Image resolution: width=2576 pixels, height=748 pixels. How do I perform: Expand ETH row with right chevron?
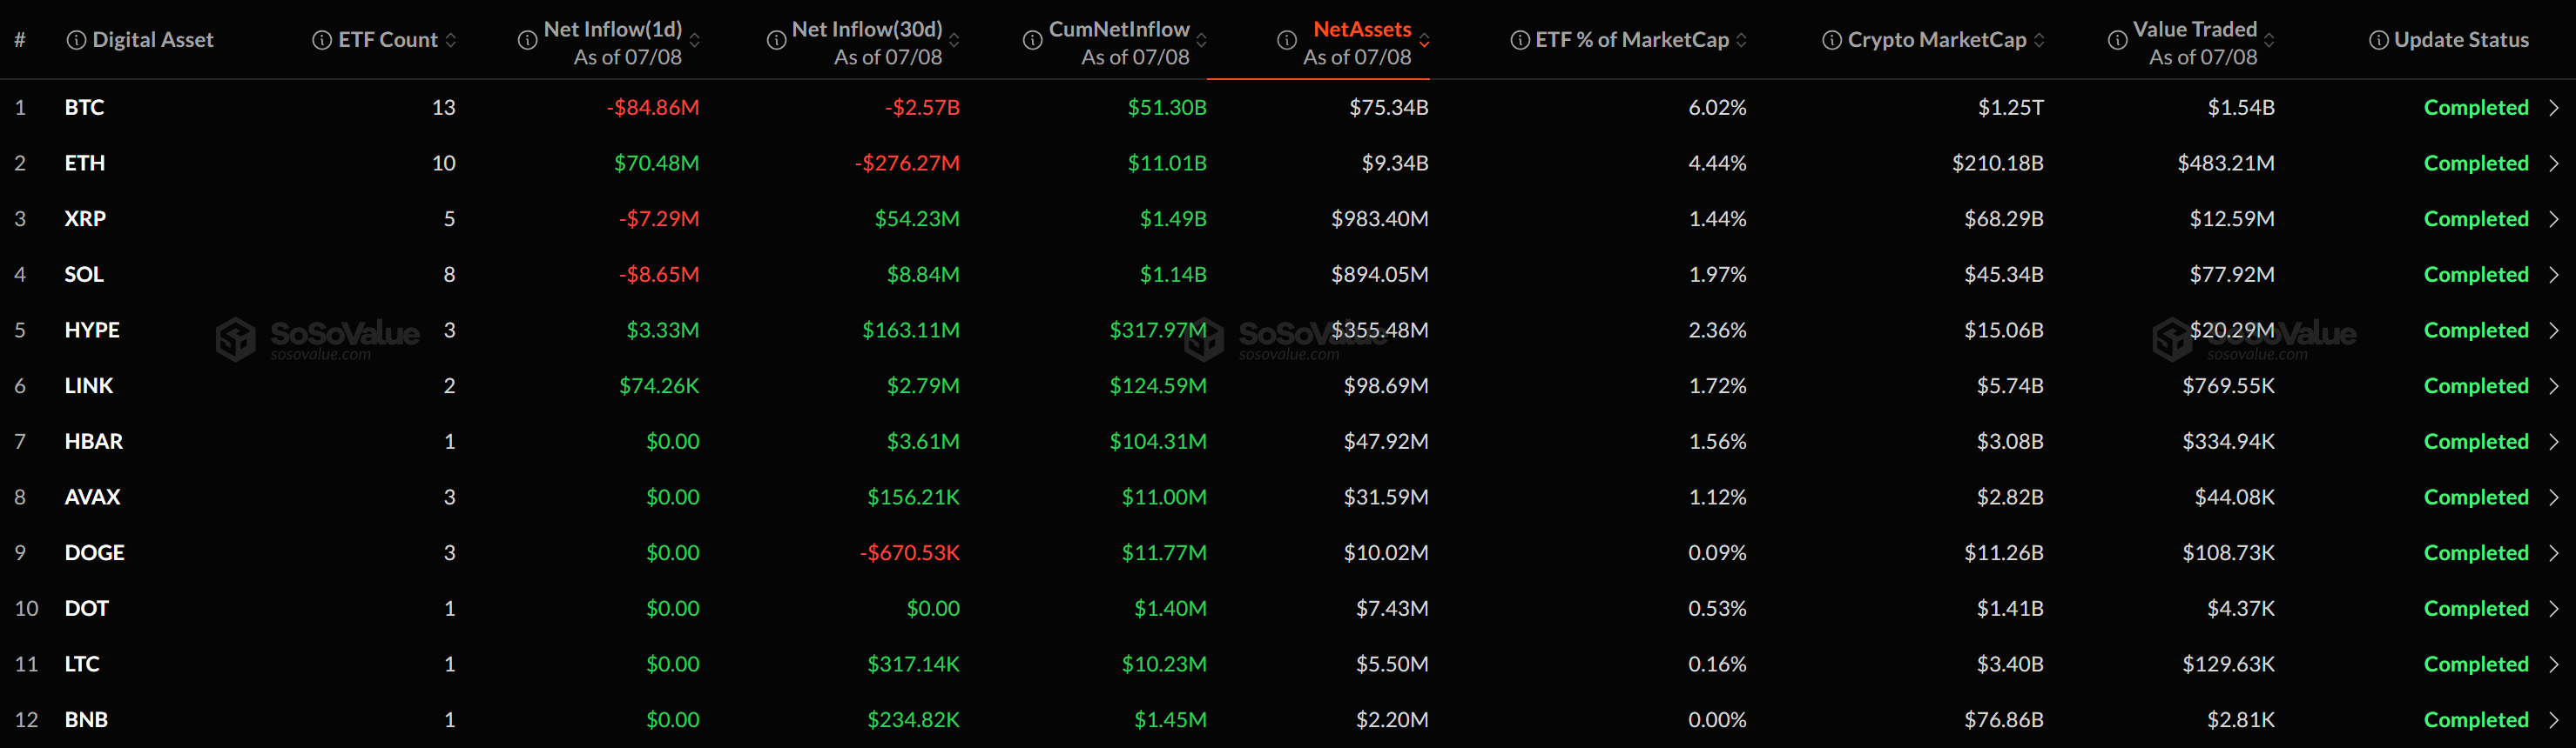coord(2554,163)
